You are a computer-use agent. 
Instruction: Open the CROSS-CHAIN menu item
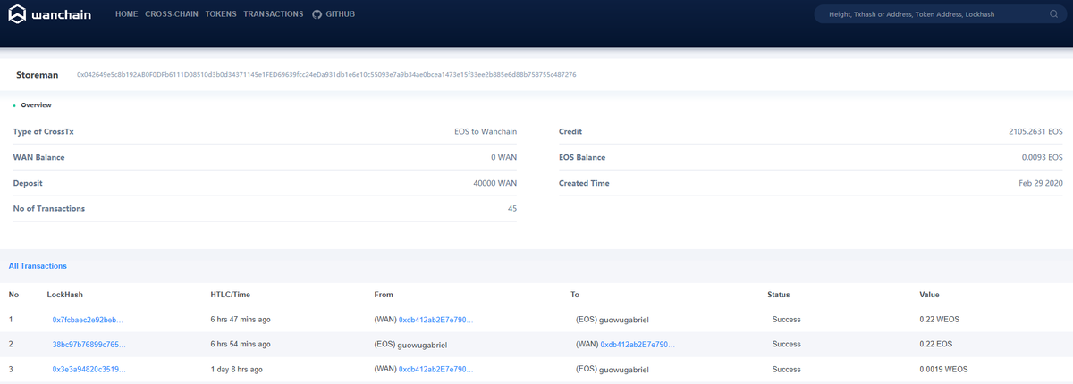coord(172,14)
